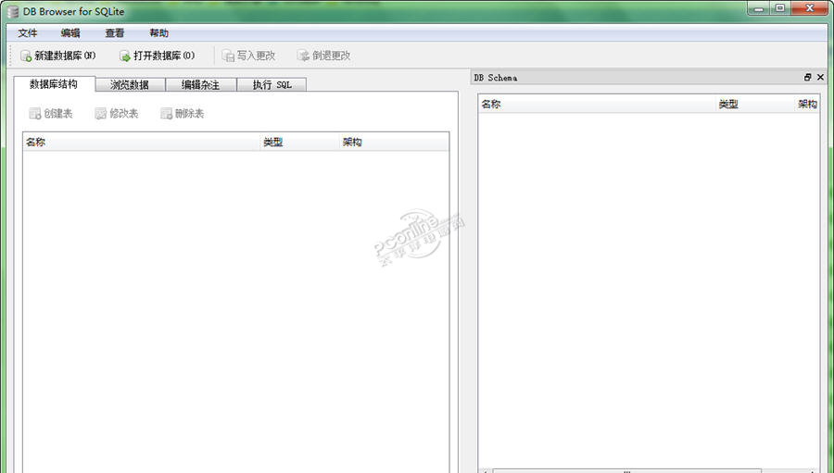Close the DB Browser for SQLite window
This screenshot has width=834, height=473.
click(x=810, y=8)
